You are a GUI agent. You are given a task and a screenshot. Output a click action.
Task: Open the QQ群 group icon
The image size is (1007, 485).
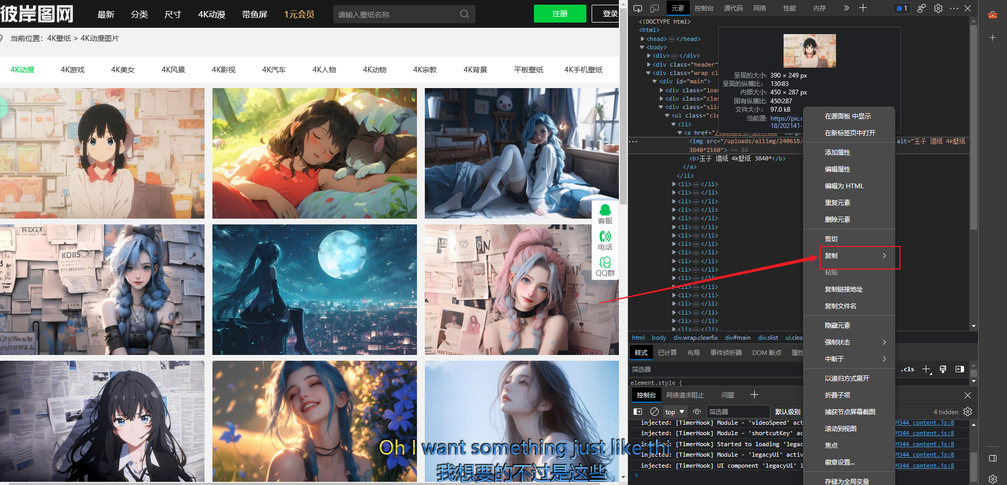click(605, 267)
